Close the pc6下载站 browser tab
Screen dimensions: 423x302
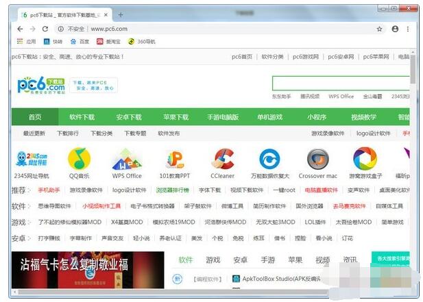(x=106, y=15)
